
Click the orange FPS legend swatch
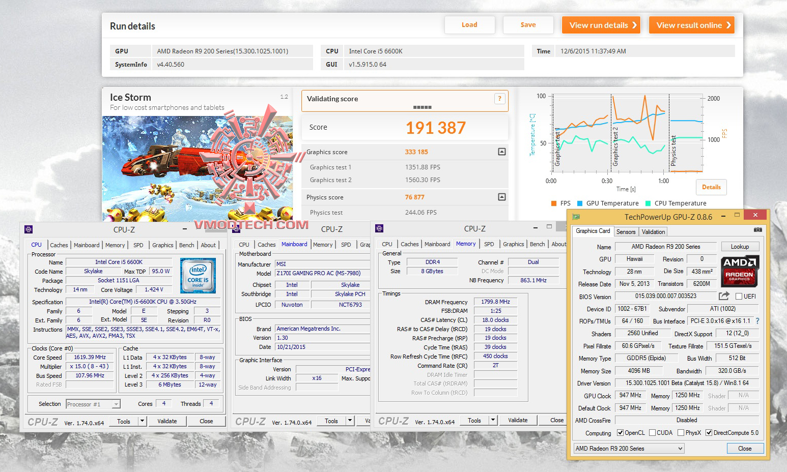[x=553, y=203]
